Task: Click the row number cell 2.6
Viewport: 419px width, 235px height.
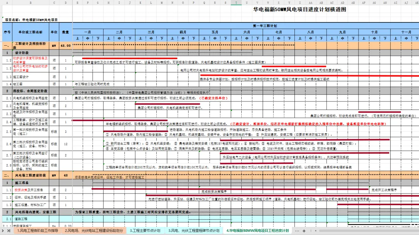Action: coord(7,144)
